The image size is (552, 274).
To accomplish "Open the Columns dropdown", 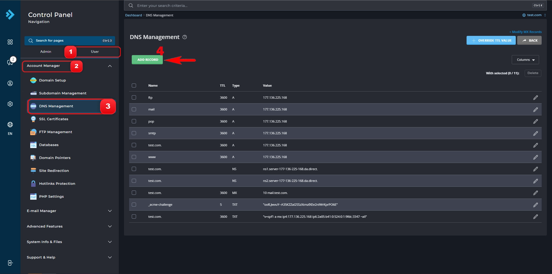I will click(525, 60).
